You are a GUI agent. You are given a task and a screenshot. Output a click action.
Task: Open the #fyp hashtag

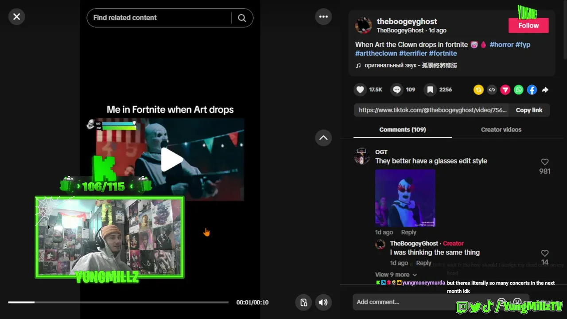click(523, 44)
